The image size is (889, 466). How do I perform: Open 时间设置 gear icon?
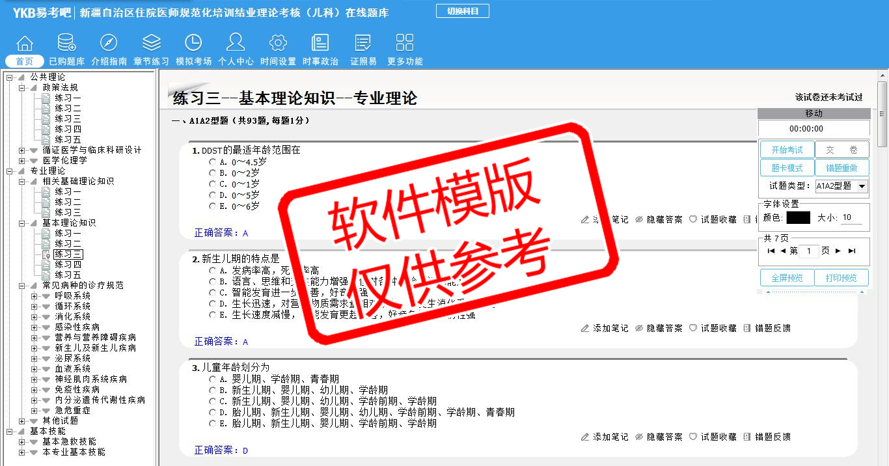click(278, 44)
